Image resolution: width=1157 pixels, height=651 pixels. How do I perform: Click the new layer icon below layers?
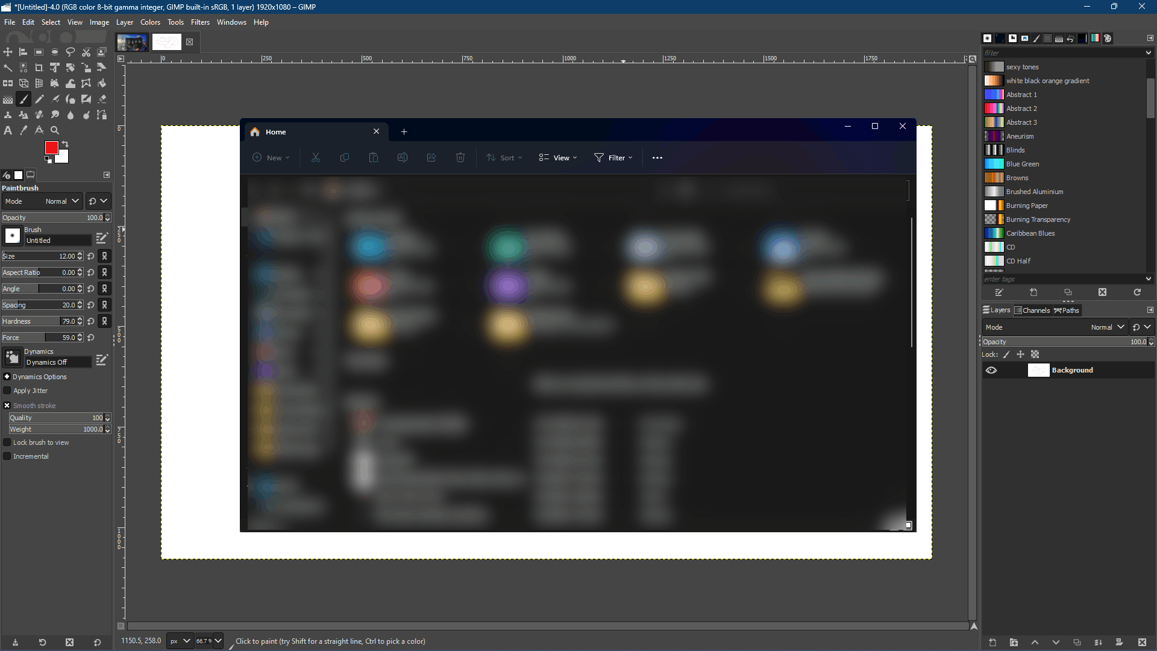tap(992, 643)
